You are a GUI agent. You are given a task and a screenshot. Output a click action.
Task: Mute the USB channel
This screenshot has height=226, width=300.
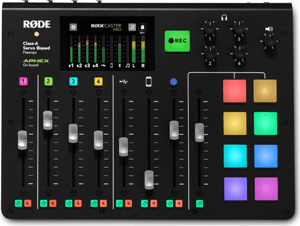click(x=129, y=204)
